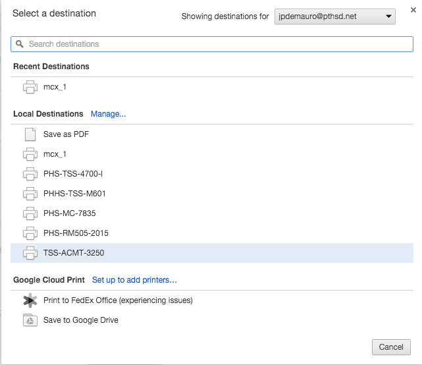Viewport: 422px width, 365px height.
Task: Click the printer icon beside PHS-TSS-4700-I
Action: pyautogui.click(x=30, y=174)
